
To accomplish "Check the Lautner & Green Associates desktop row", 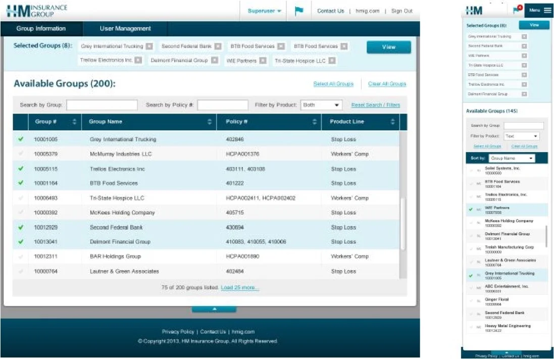I will coord(21,271).
